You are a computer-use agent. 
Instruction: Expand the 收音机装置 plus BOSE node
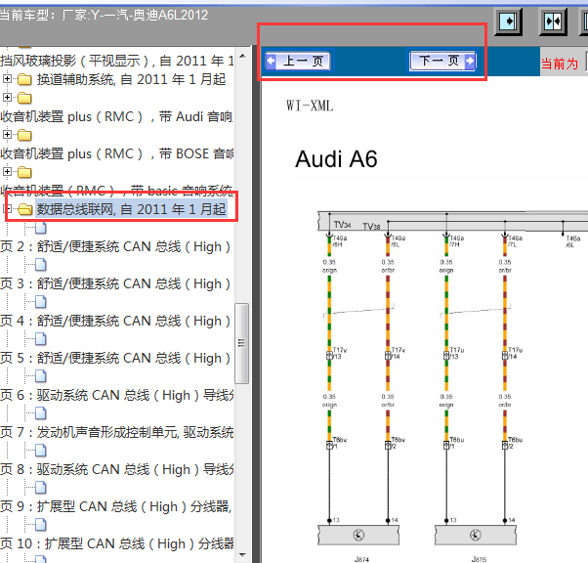point(7,134)
